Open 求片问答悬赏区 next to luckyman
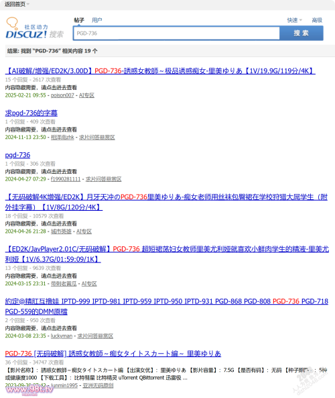335x398 pixels. (x=95, y=336)
